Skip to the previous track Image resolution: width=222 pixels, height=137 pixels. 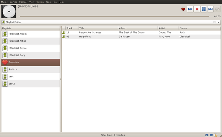click(190, 9)
